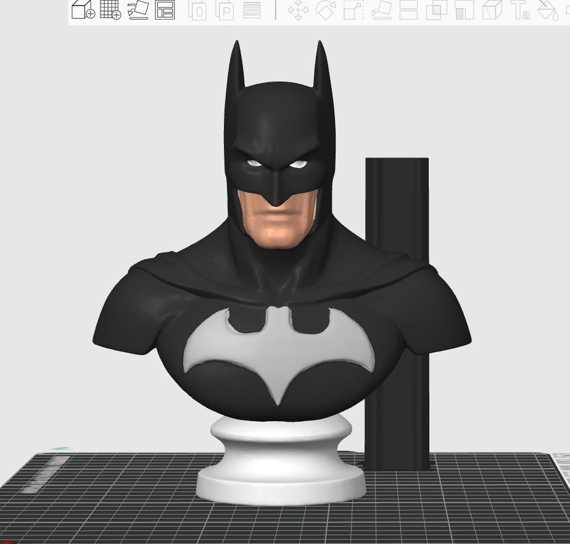
Task: Click the Split to objects icon
Action: click(x=198, y=10)
